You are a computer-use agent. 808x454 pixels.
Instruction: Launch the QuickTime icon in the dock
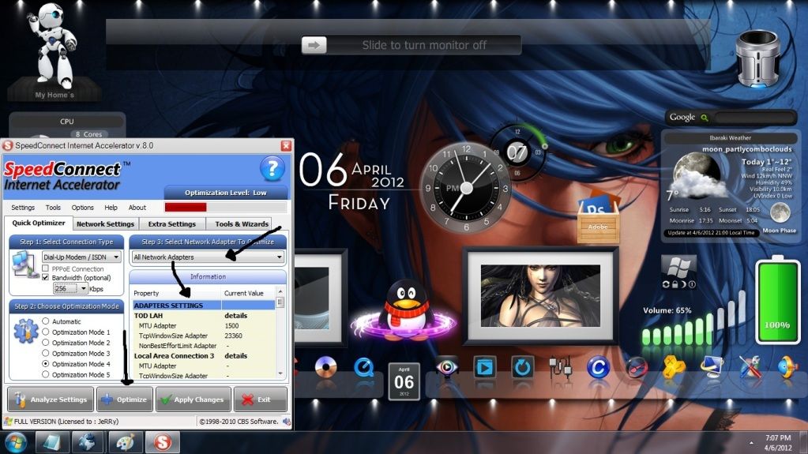pos(364,367)
